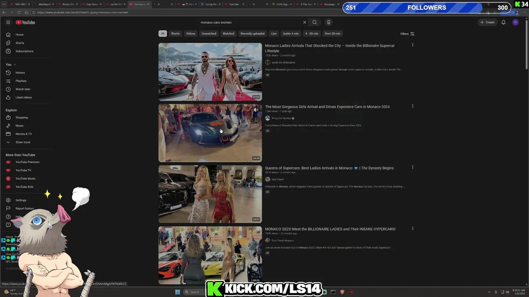Select the Shorts filter chip
This screenshot has height=297, width=529.
[175, 33]
